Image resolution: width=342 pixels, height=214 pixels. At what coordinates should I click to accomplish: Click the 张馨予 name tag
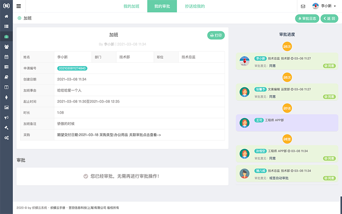260,89
